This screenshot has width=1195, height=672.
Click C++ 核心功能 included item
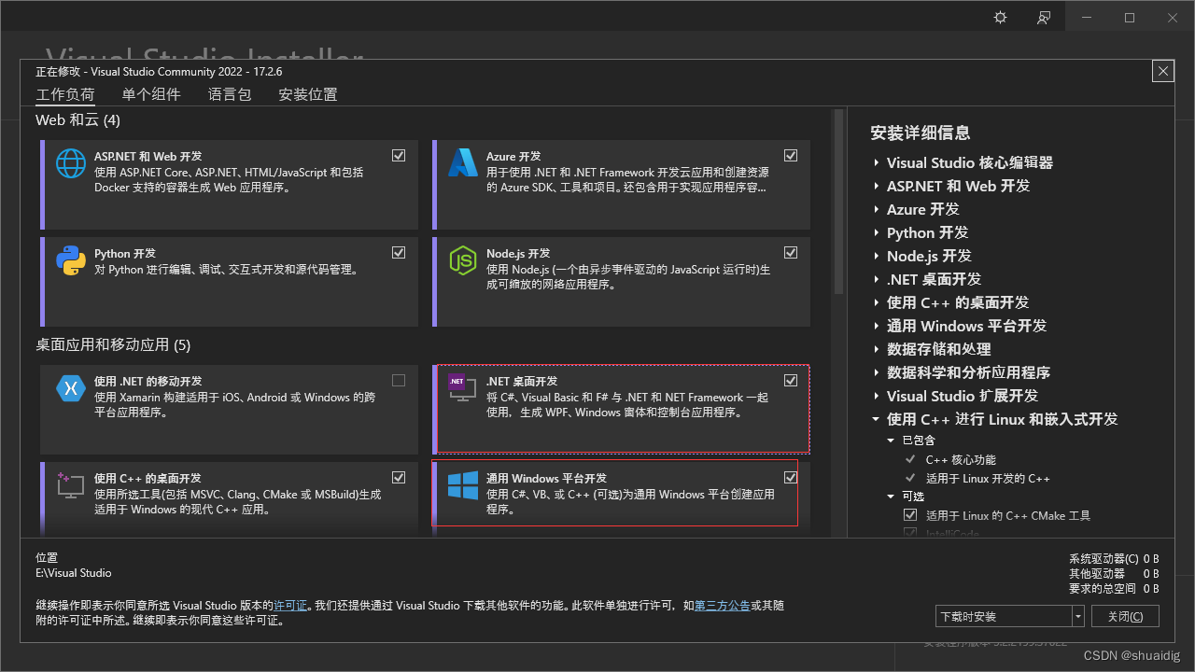point(961,459)
